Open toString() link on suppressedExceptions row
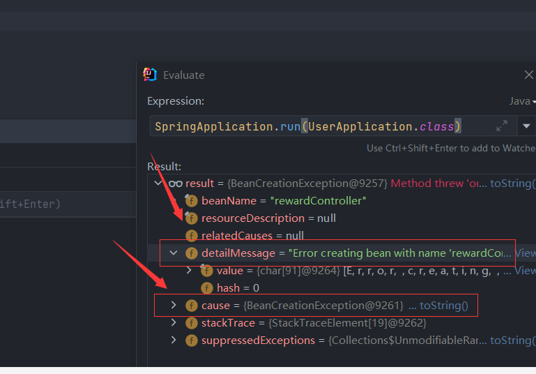 pos(513,341)
